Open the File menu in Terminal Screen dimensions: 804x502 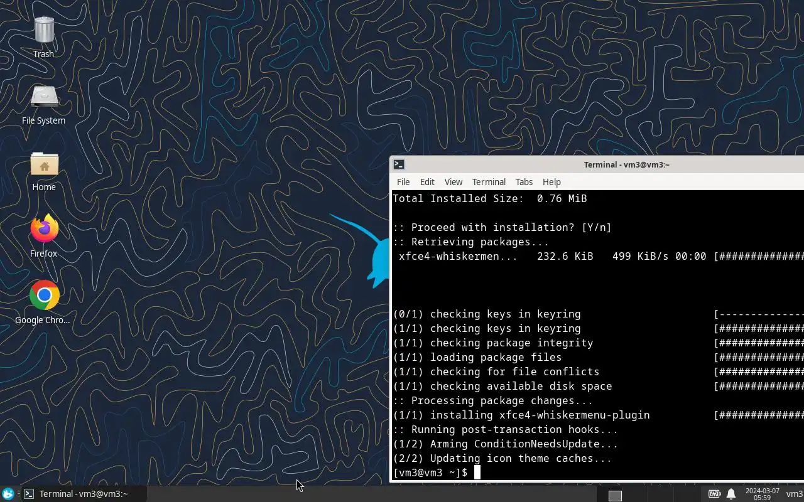tap(403, 182)
